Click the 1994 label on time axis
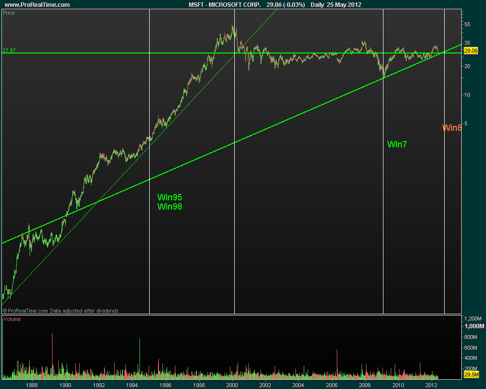Viewport: 486px width, 389px height. 132,385
